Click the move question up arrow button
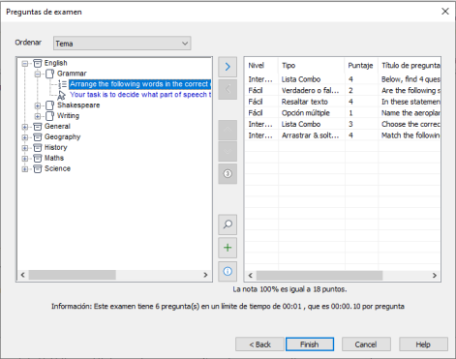 228,130
